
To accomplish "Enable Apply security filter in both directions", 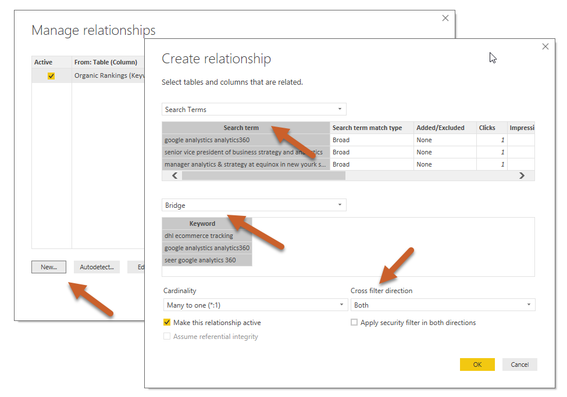I will (354, 323).
